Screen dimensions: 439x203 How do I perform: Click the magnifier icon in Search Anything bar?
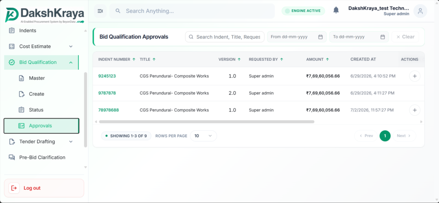pos(118,11)
